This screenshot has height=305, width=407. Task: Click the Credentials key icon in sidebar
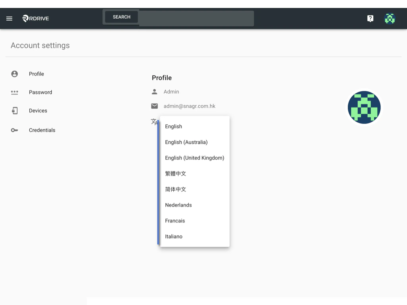[x=15, y=130]
